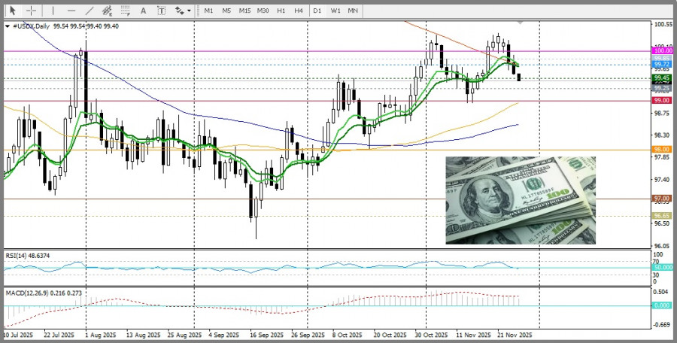The height and width of the screenshot is (343, 677).
Task: Switch chart to H4 timeframe
Action: [299, 11]
